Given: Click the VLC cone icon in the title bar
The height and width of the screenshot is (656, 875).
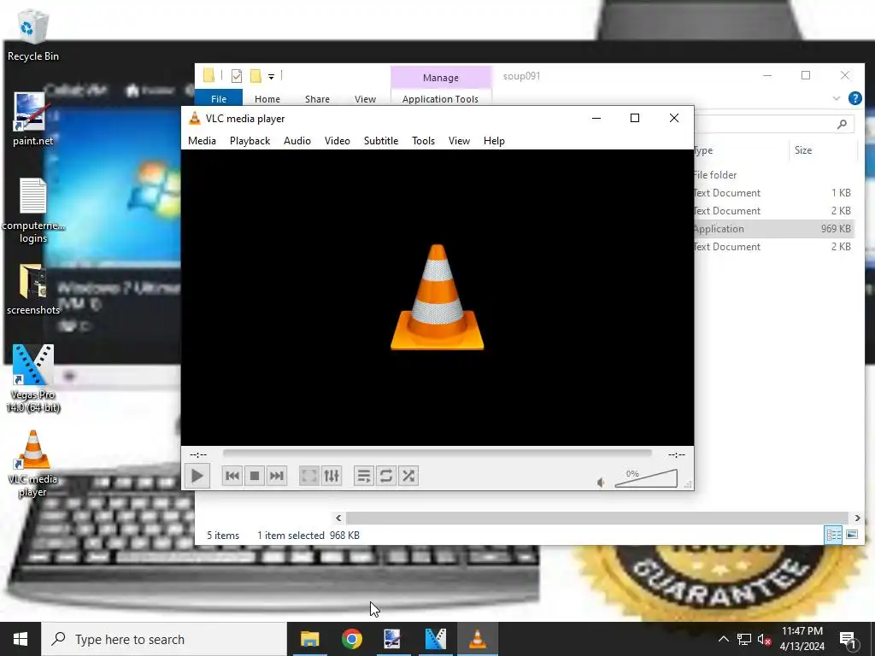Looking at the screenshot, I should pyautogui.click(x=195, y=118).
